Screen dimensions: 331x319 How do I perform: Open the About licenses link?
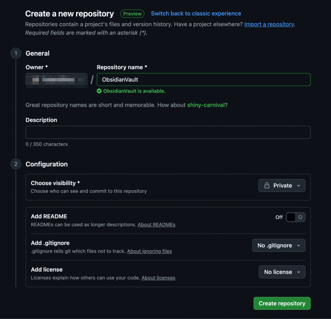pos(158,278)
